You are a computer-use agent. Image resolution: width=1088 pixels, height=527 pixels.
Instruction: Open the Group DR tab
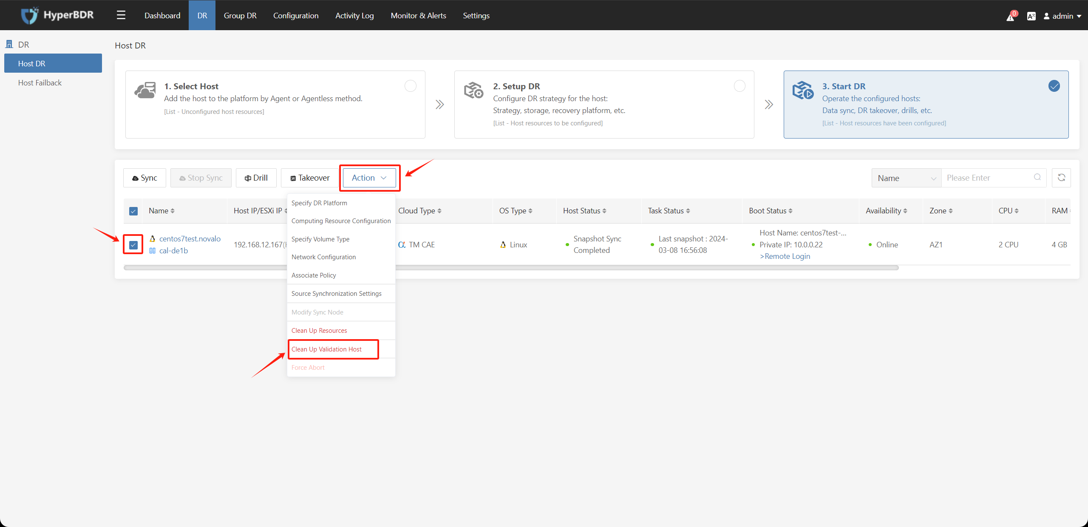tap(240, 15)
